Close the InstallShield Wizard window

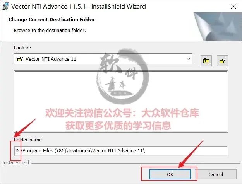point(233,6)
